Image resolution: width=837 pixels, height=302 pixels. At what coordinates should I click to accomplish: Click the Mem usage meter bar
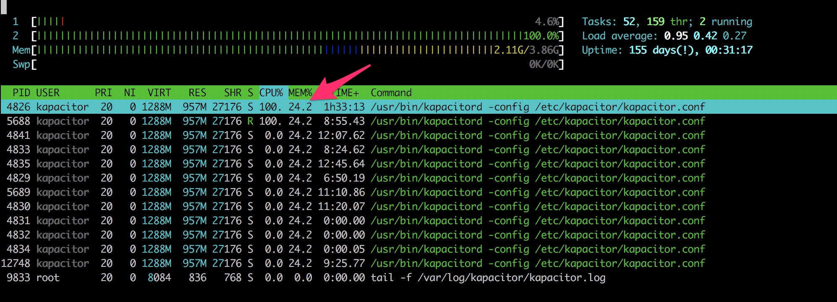(x=288, y=50)
